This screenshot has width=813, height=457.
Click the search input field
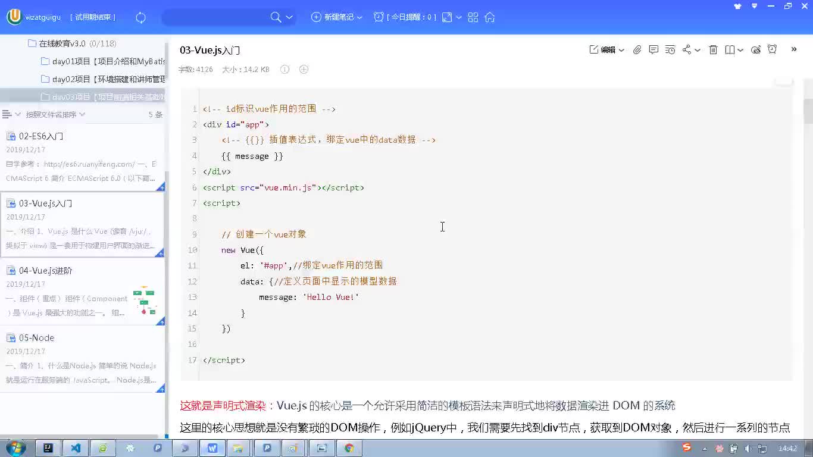click(x=215, y=17)
